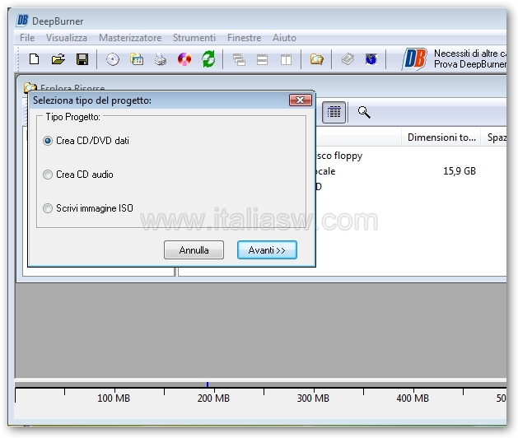The image size is (518, 438).
Task: Click the magnifying glass search icon
Action: point(364,112)
